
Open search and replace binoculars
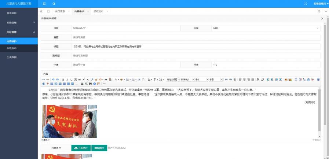pos(91,84)
